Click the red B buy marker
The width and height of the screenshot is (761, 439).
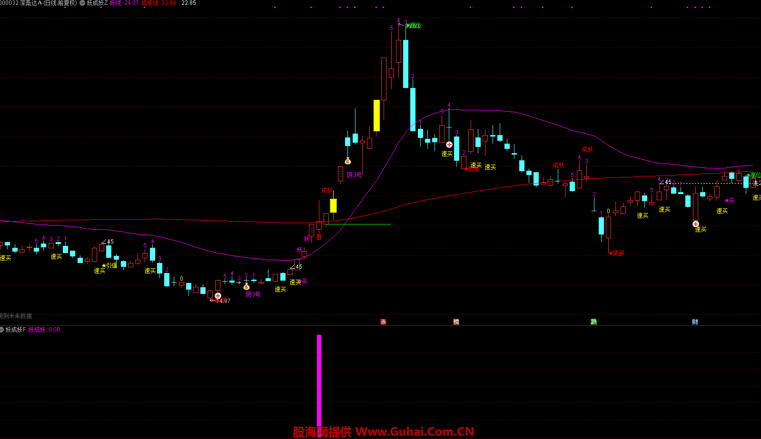tap(319, 237)
